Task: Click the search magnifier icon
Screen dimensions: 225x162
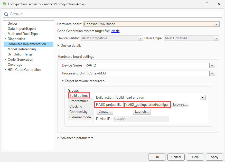Action: click(x=6, y=14)
